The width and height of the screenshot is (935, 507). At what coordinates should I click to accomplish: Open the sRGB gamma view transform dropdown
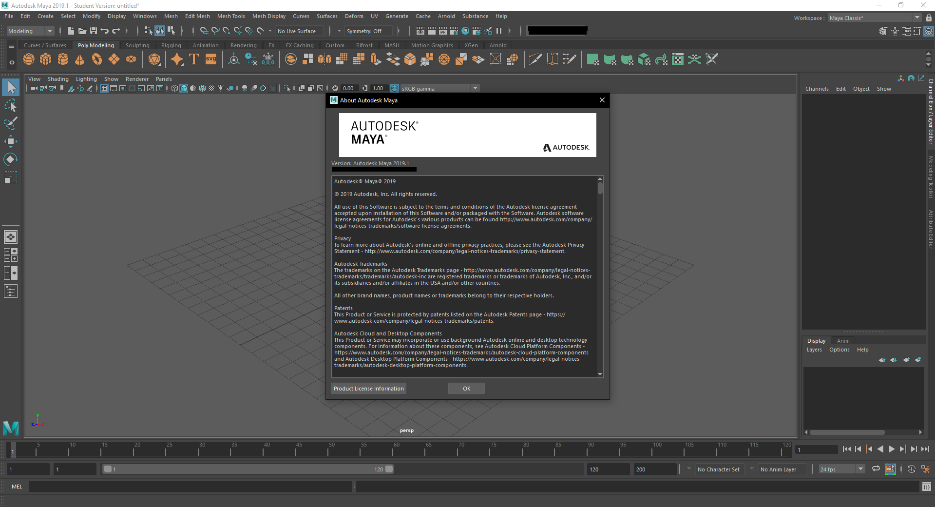point(475,88)
